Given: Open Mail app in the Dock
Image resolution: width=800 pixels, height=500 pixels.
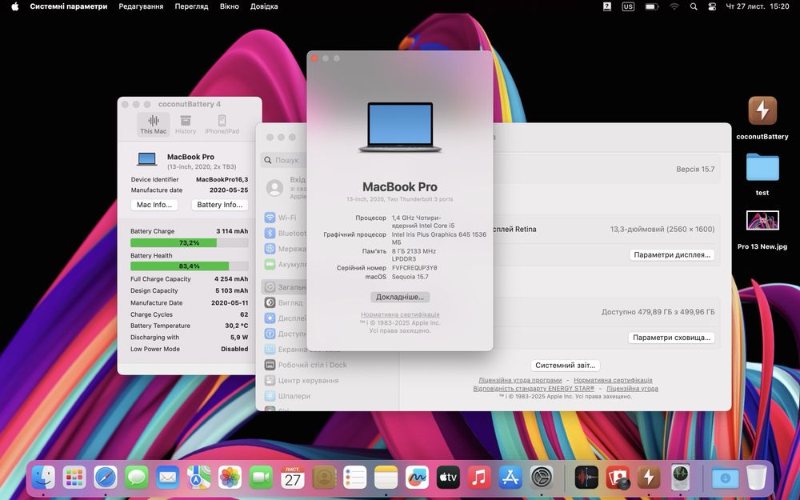Looking at the screenshot, I should [x=168, y=478].
